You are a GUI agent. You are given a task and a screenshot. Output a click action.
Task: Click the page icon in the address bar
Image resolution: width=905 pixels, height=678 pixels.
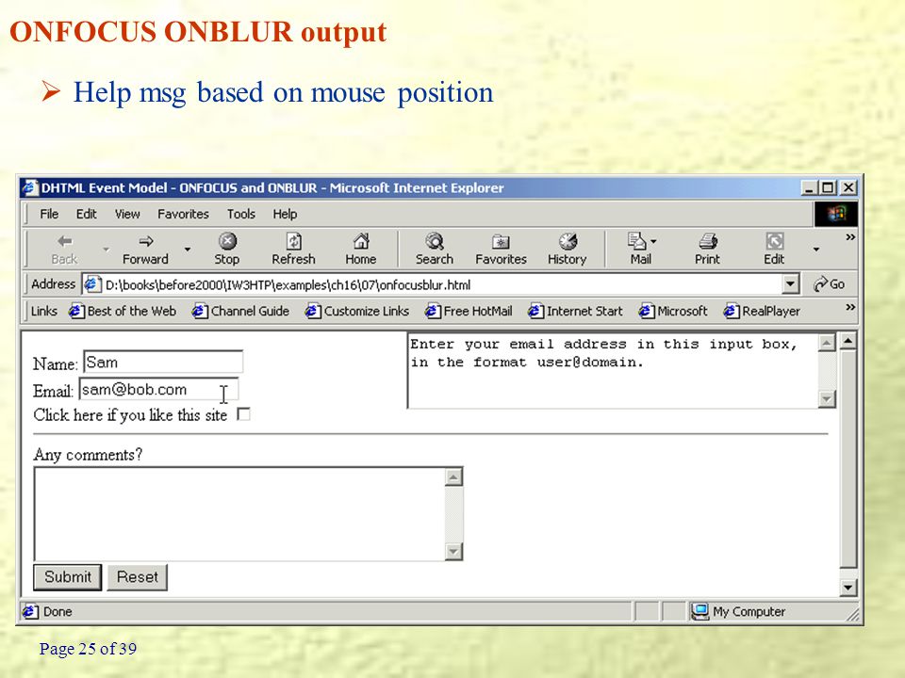pyautogui.click(x=91, y=284)
